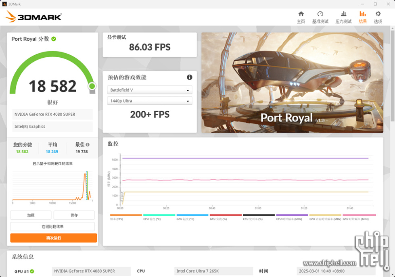This screenshot has height=277, width=395.
Task: Minimize the 3DMark window
Action: (x=362, y=4)
